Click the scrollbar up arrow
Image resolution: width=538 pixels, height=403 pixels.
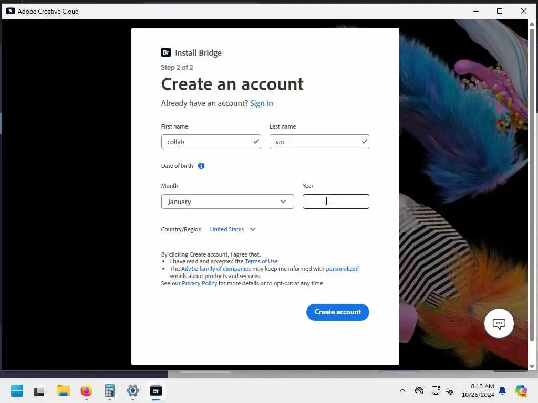(x=532, y=24)
